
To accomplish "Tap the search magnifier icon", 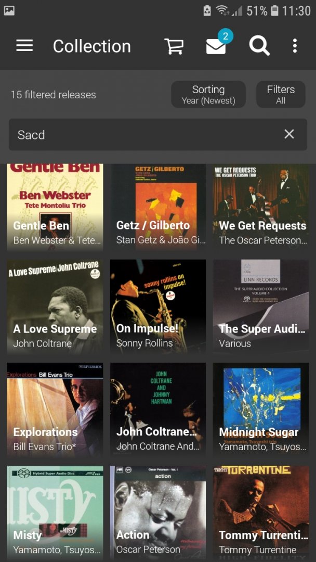I will point(259,46).
